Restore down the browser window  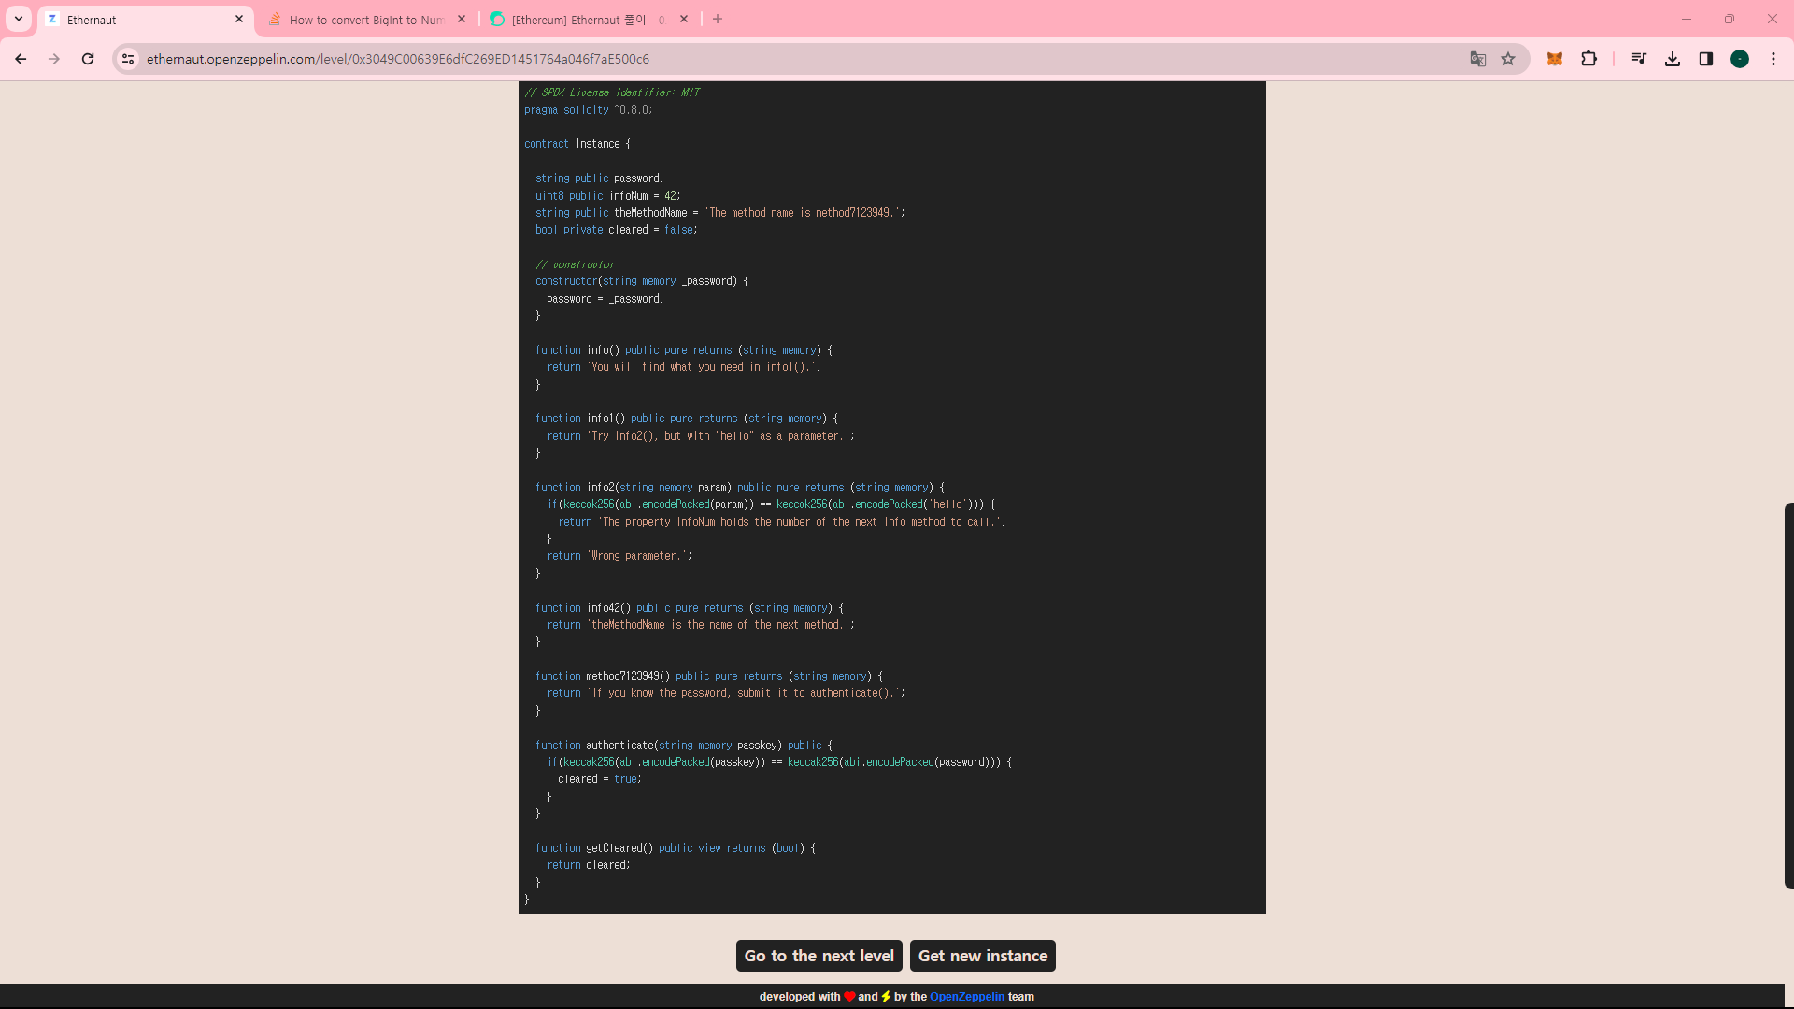(x=1730, y=19)
